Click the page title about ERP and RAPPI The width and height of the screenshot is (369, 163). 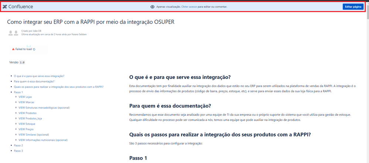click(x=91, y=22)
